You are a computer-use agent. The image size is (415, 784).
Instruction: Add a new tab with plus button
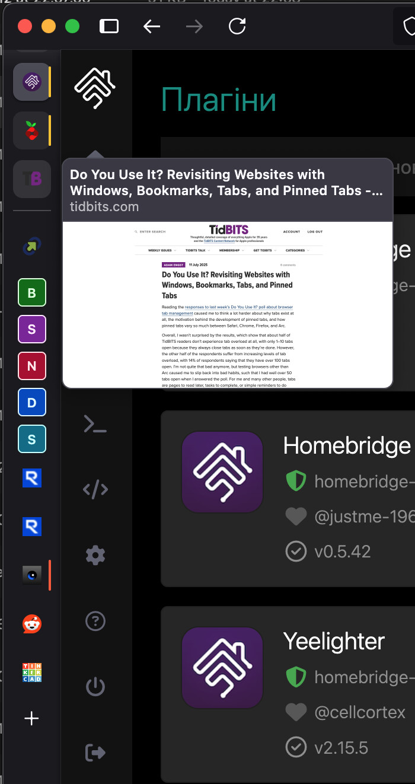[x=32, y=719]
